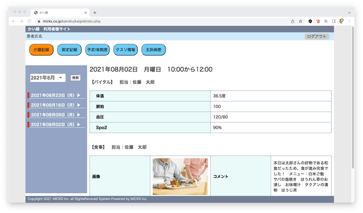
Task: Open the 2021年08月16日 record entry
Action: (56, 105)
